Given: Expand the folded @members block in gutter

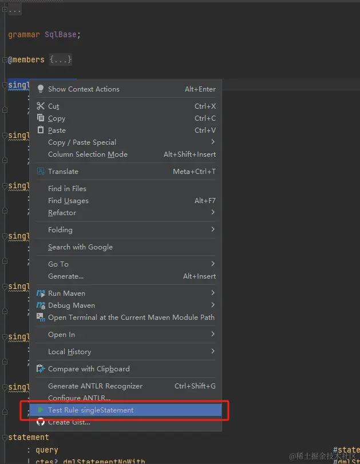Looking at the screenshot, I should click(5, 60).
